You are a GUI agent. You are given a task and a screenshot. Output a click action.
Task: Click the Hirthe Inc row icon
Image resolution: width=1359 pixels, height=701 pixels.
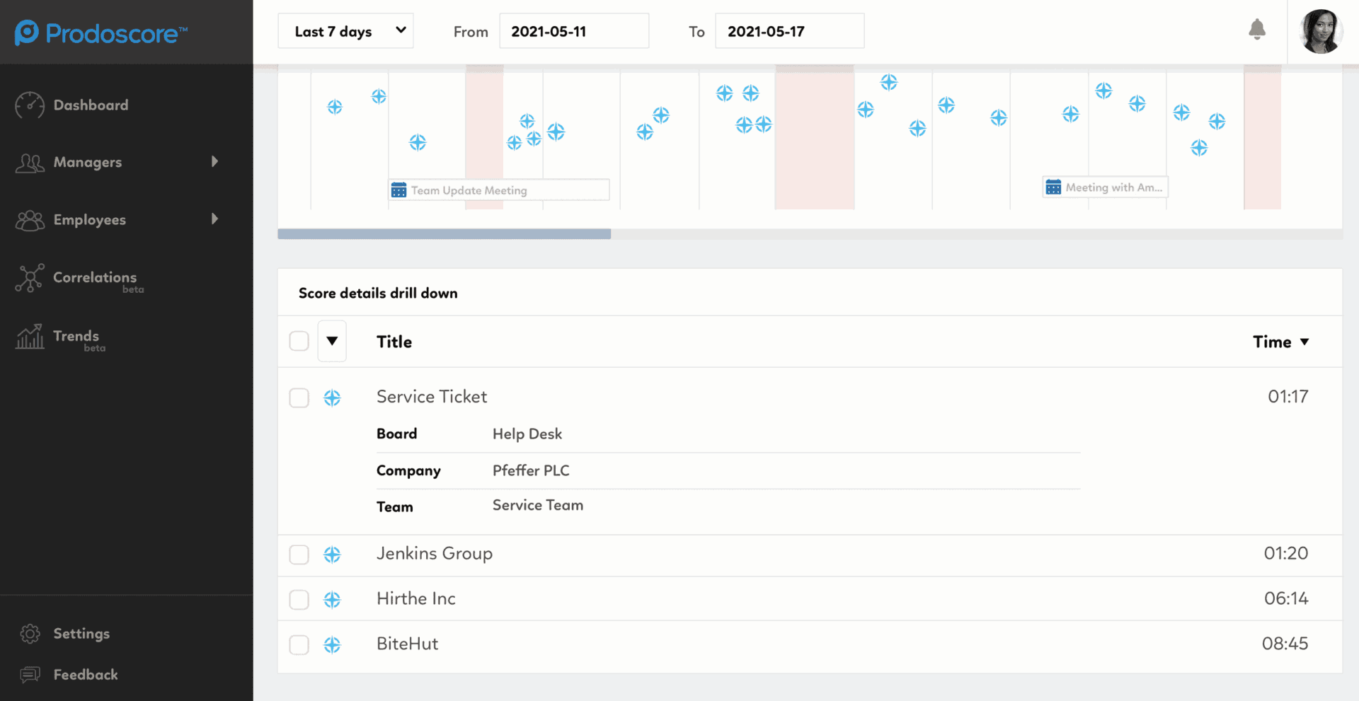(x=332, y=600)
